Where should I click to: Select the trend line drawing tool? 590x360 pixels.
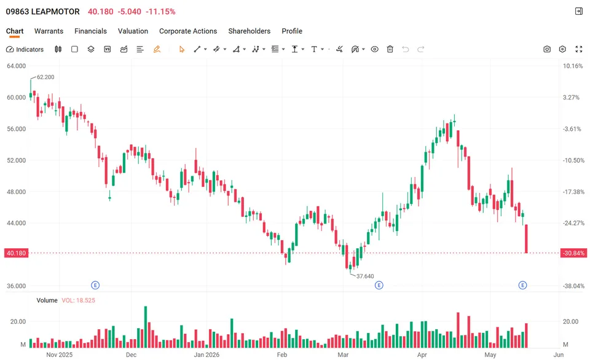[x=197, y=49]
